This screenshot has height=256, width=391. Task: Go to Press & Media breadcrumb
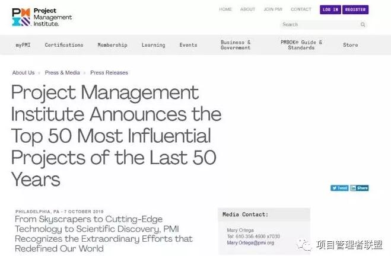(62, 73)
